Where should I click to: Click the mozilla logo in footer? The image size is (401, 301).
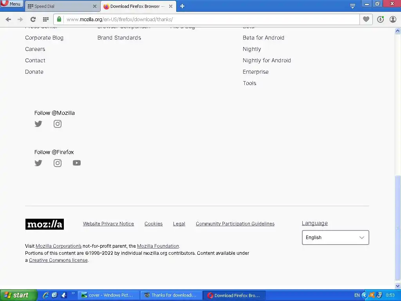[45, 224]
